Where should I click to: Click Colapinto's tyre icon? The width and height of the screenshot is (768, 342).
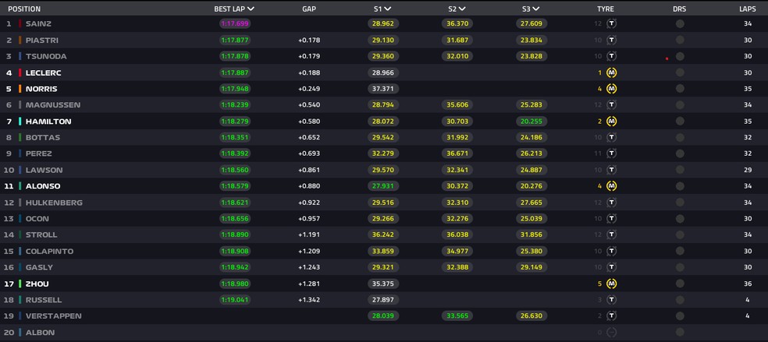click(x=611, y=251)
